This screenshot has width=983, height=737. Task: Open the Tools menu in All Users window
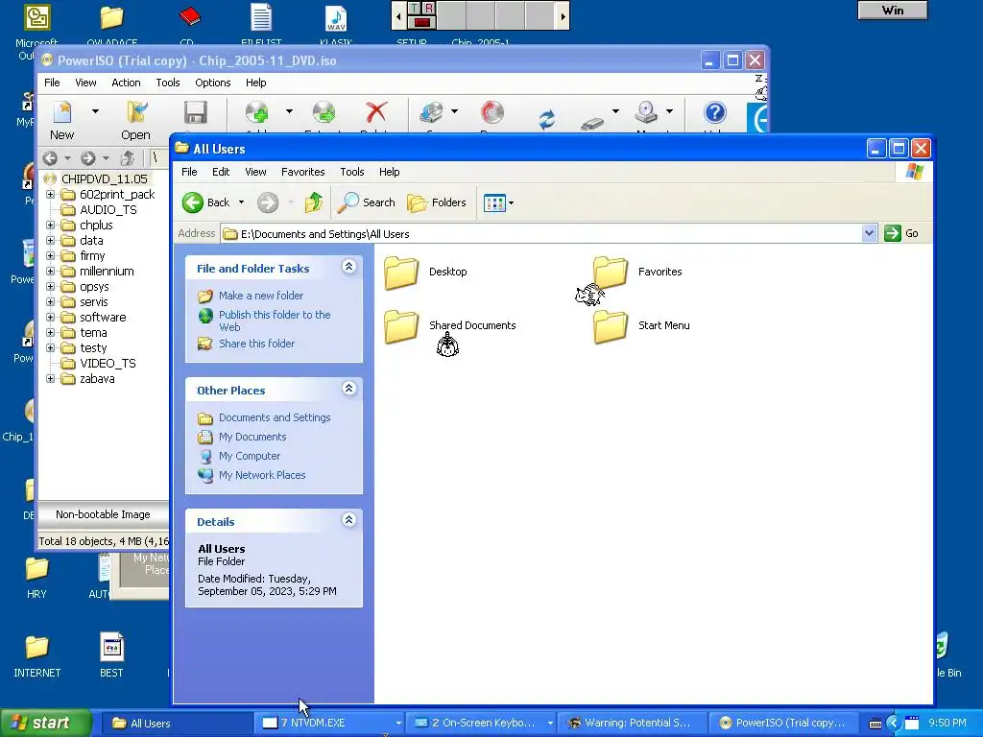coord(351,172)
